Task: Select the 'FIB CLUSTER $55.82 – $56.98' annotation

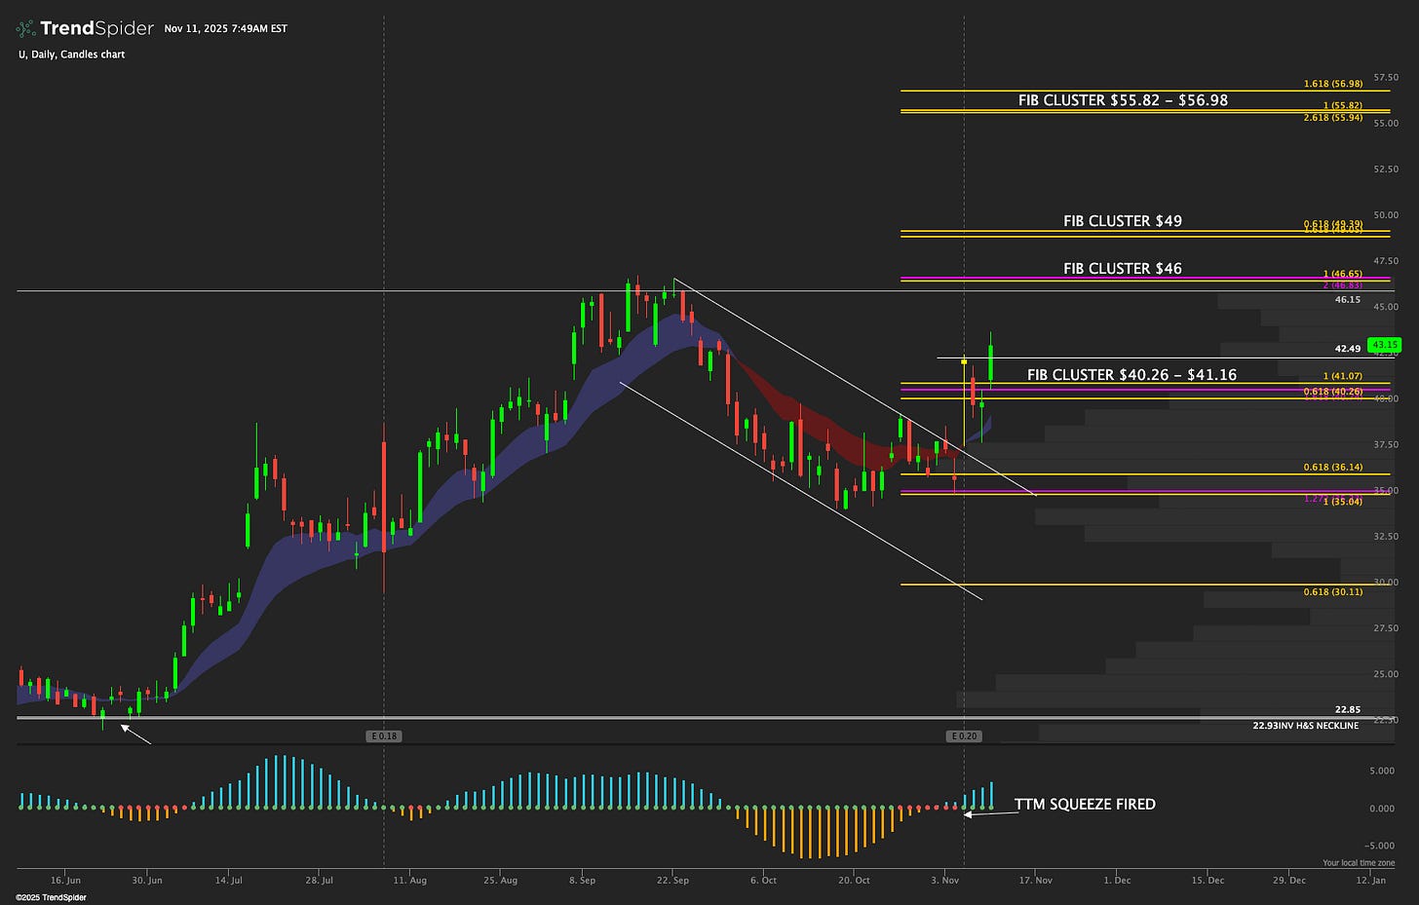Action: 1123,100
